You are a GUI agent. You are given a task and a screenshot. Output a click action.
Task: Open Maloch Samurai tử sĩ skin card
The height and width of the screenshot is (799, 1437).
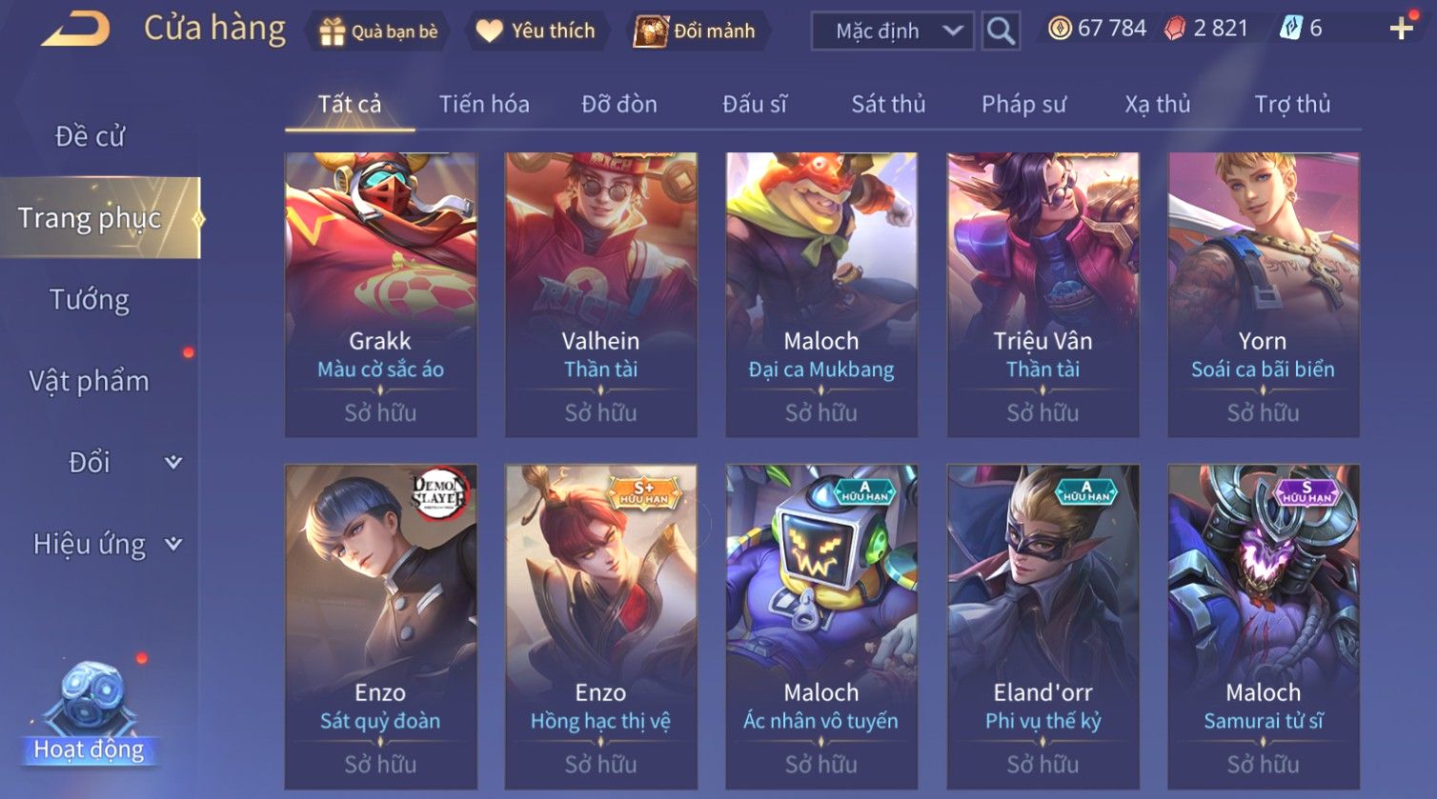[x=1264, y=627]
